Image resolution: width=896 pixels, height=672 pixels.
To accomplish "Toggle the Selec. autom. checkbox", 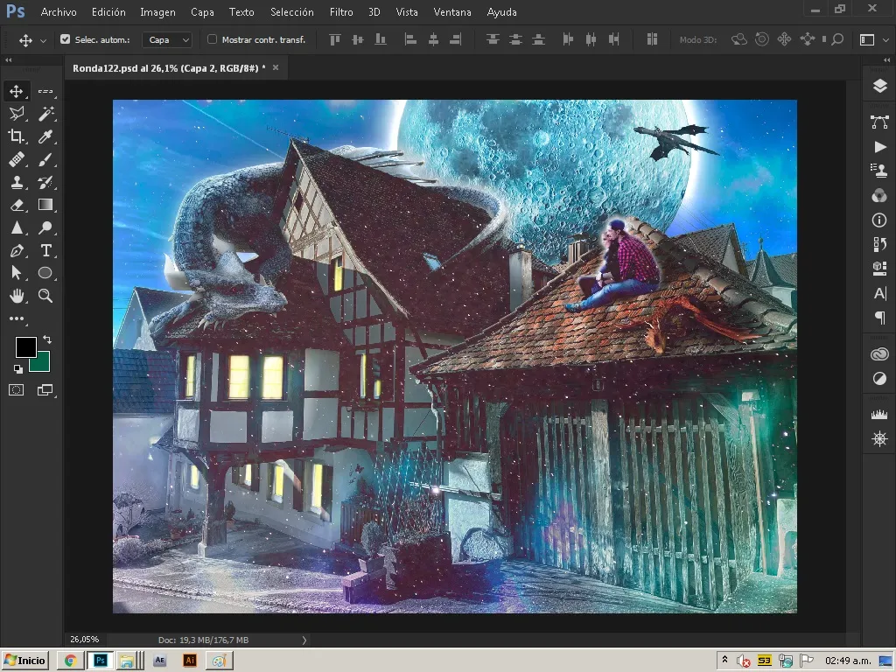I will click(x=65, y=39).
